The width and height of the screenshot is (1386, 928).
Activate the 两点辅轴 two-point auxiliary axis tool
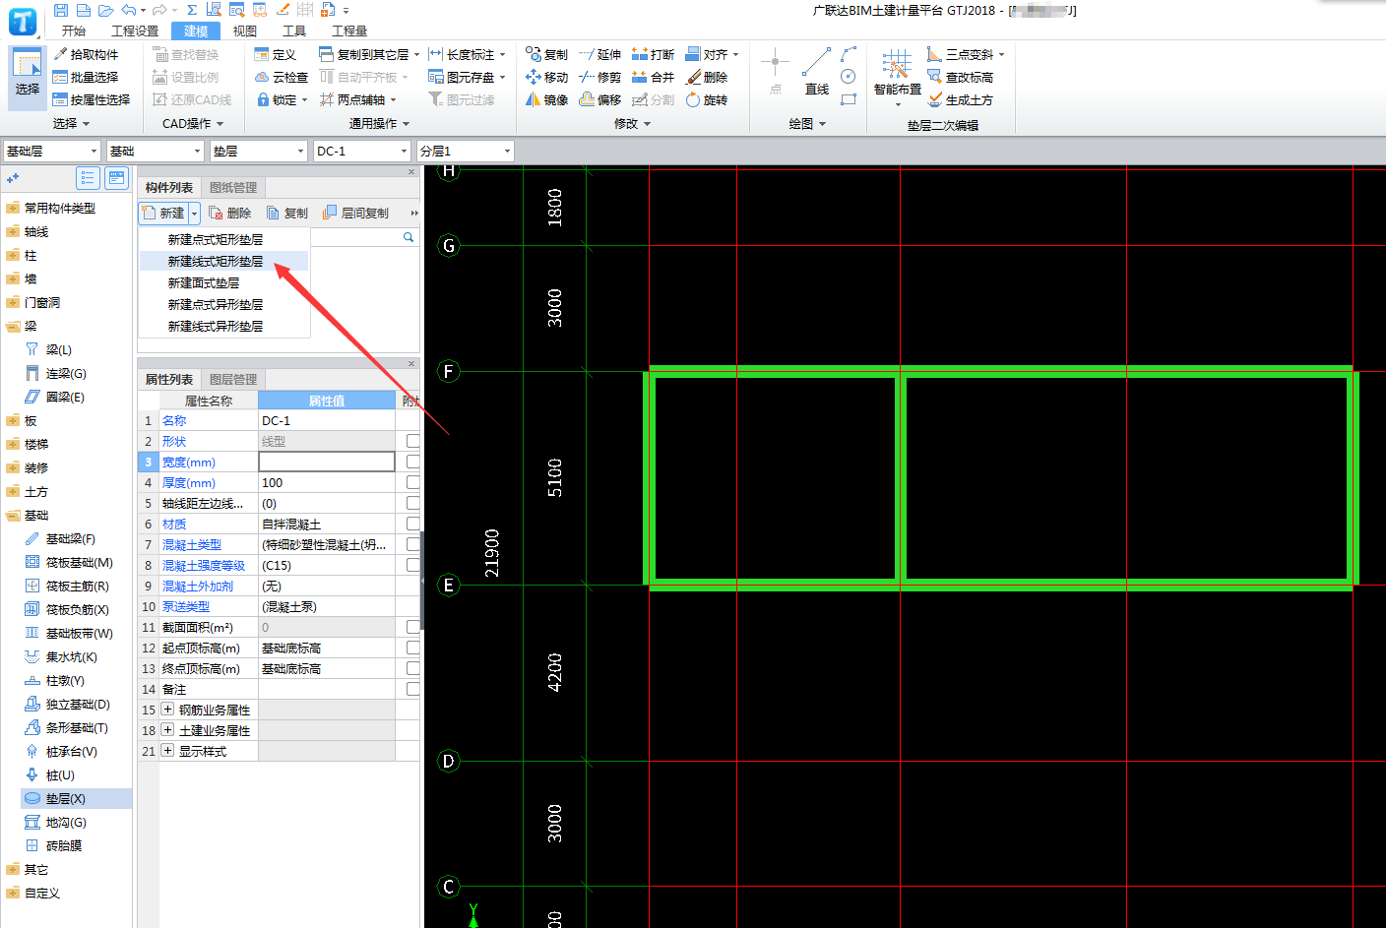pos(357,99)
